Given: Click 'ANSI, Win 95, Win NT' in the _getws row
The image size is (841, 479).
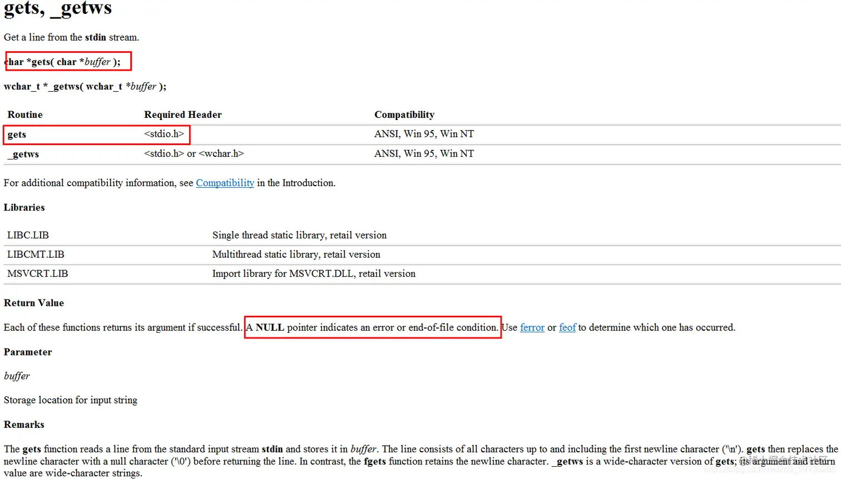Looking at the screenshot, I should (424, 153).
